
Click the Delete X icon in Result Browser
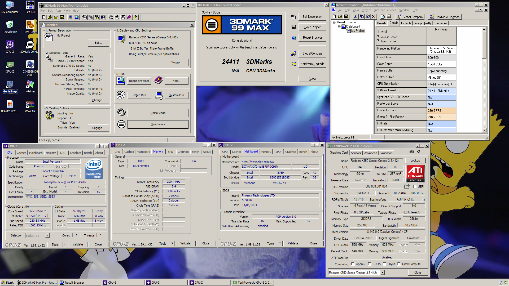point(374,17)
